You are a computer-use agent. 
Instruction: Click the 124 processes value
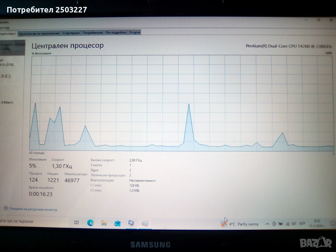point(33,180)
